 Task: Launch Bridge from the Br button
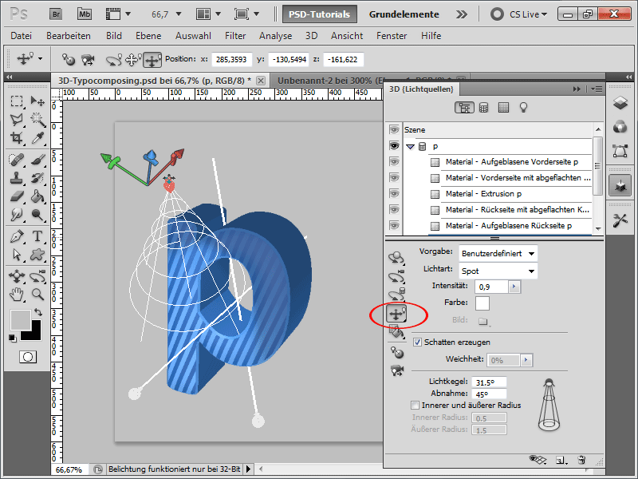(56, 14)
